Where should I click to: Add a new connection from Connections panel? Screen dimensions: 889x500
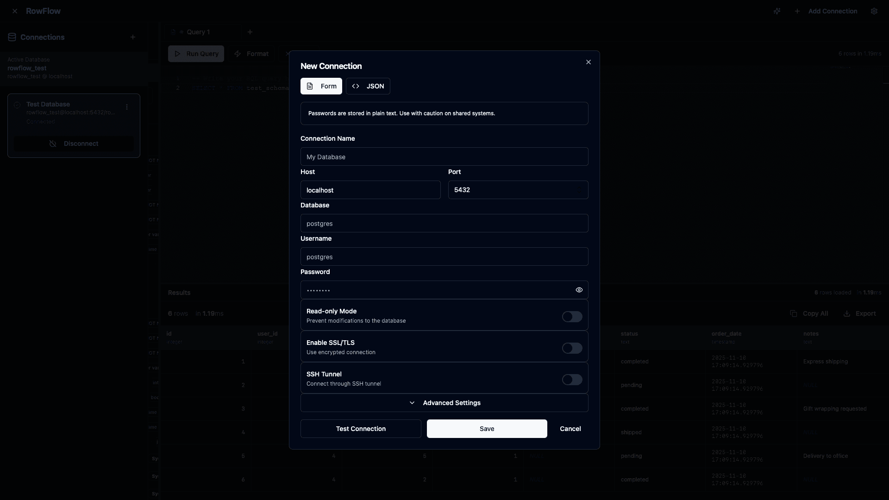[133, 37]
